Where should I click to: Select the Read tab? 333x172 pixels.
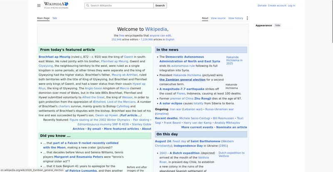click(x=205, y=18)
